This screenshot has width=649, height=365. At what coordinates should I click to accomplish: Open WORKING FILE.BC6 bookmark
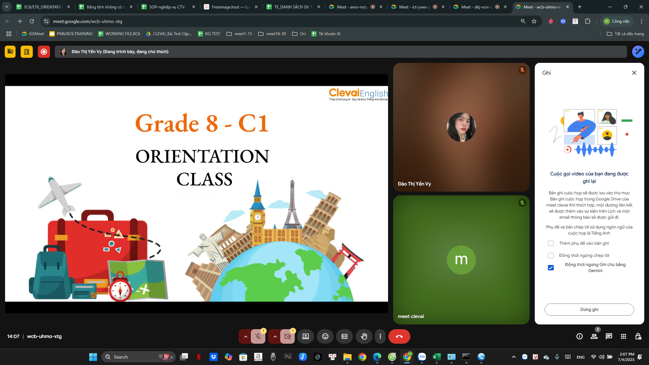point(119,34)
